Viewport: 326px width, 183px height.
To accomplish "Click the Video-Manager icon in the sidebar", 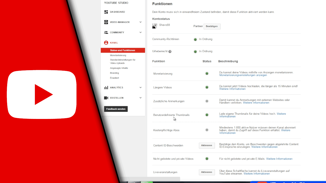I will tap(106, 22).
